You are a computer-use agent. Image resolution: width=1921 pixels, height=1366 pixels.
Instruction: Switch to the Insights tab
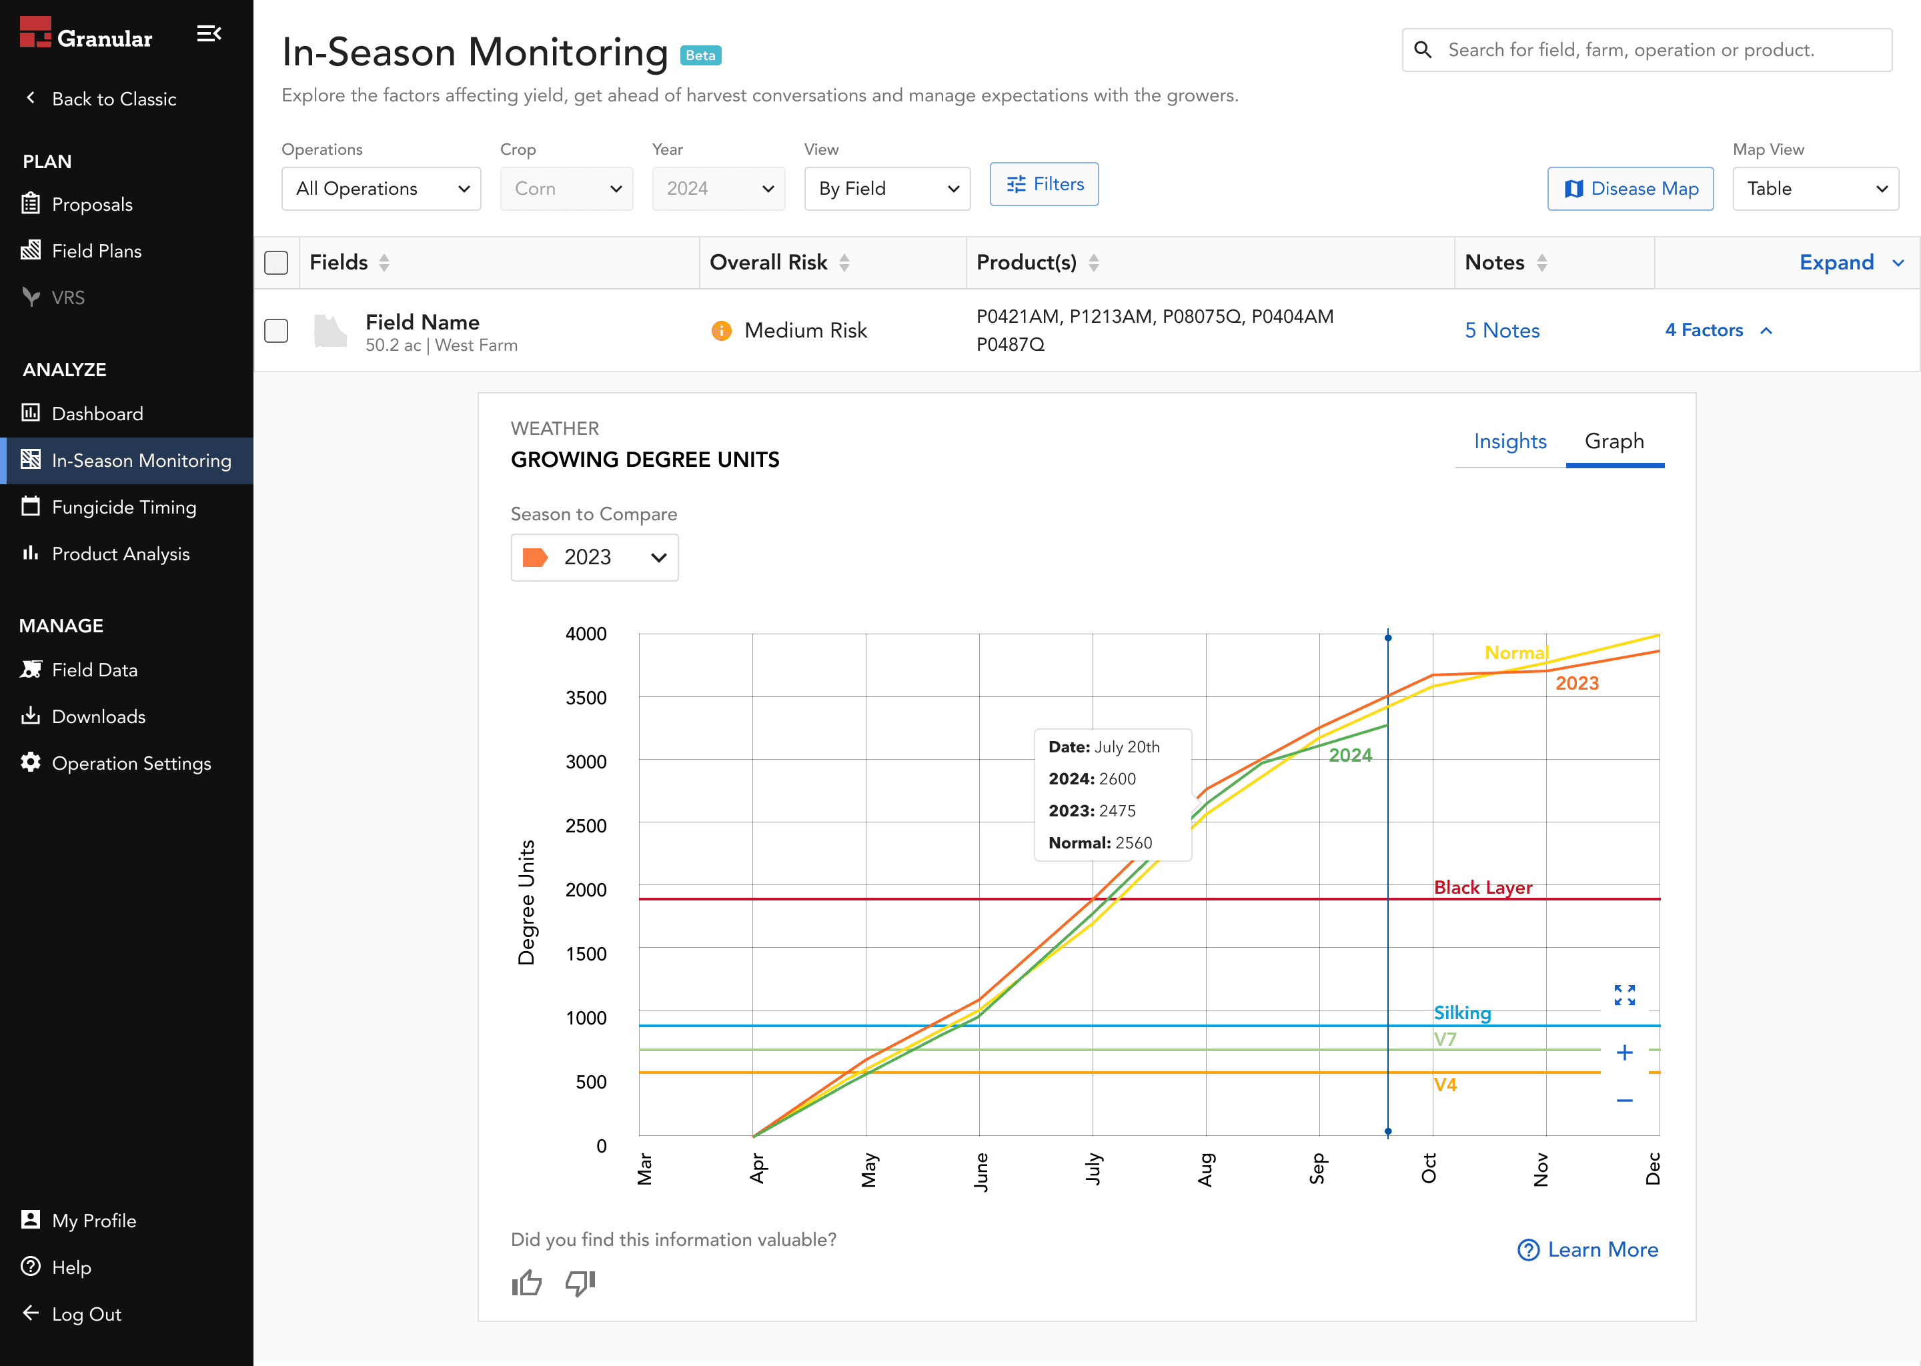click(1509, 441)
